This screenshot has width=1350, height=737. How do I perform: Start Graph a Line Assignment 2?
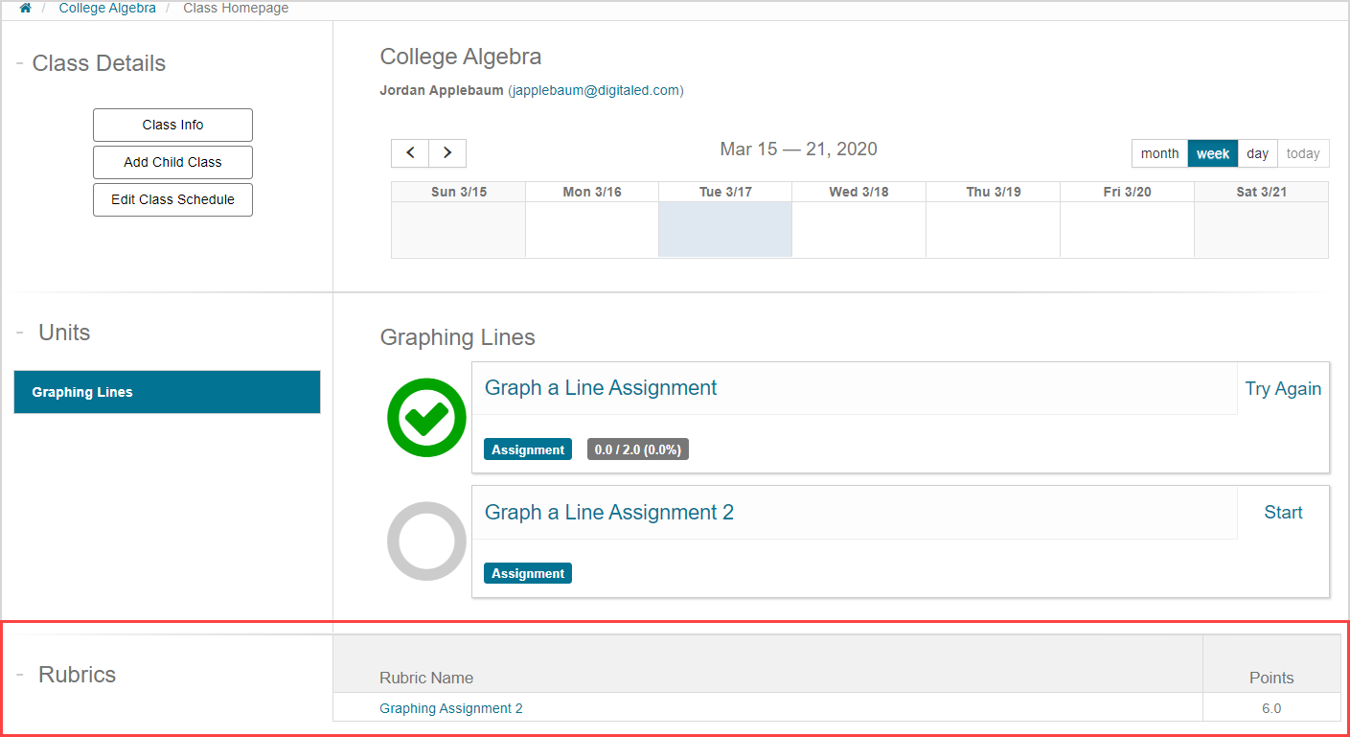pyautogui.click(x=1283, y=513)
